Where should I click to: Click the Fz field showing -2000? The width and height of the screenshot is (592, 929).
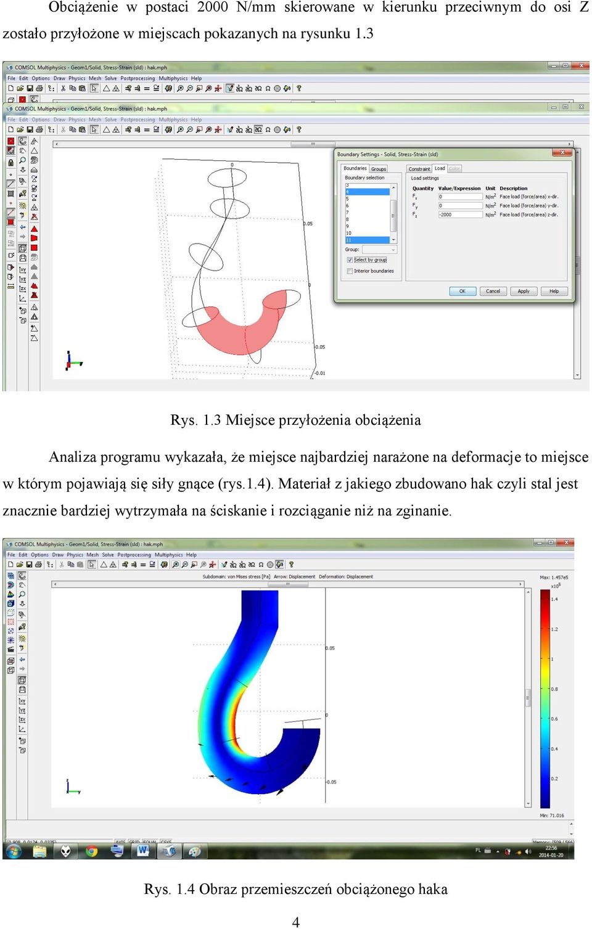[x=460, y=215]
